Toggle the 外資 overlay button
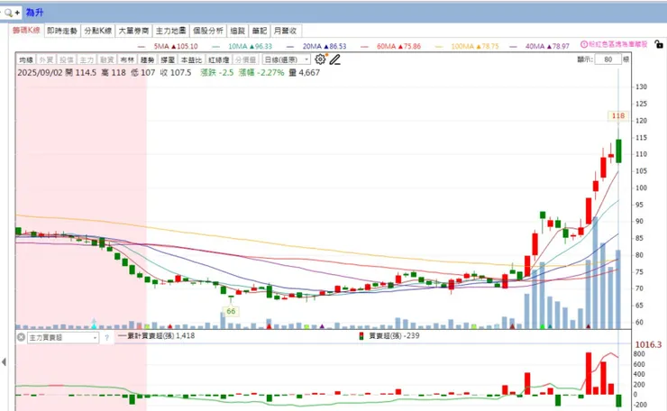Viewport: 667px width, 411px height. tap(46, 60)
